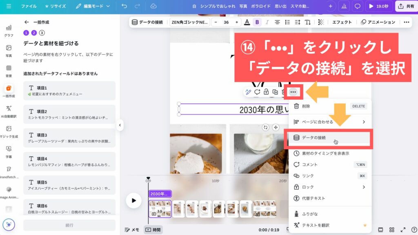Click the floating more options button
418x235 pixels.
click(293, 92)
